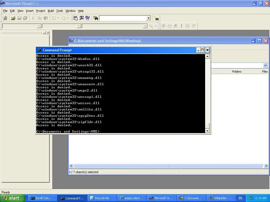Click 7-Zip horizontal scrollbar right arrow

pos(266,166)
